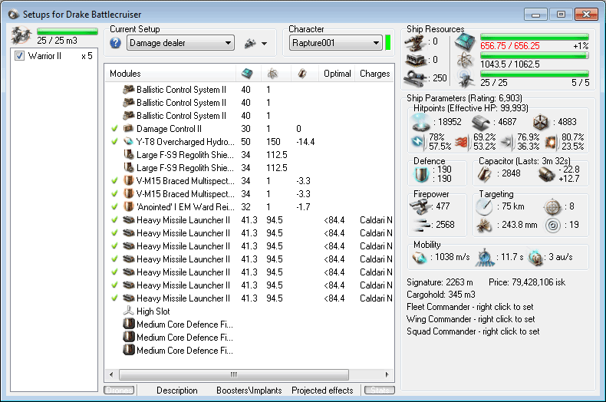Viewport: 606px width, 402px height.
Task: Click Squad Commander - right click to set
Action: coord(473,331)
